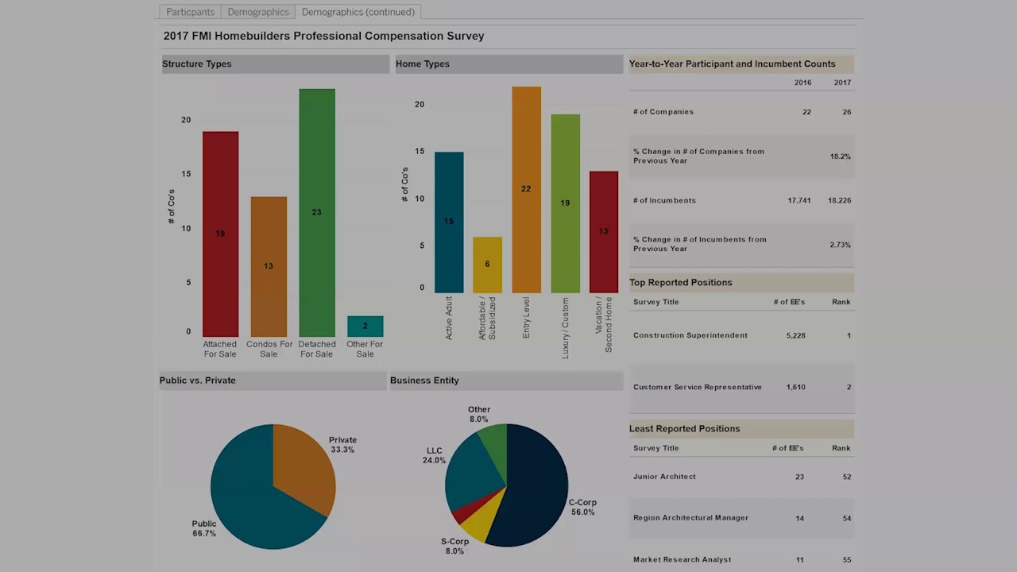Switch to the Particpants tab
Viewport: 1017px width, 572px height.
(x=190, y=12)
